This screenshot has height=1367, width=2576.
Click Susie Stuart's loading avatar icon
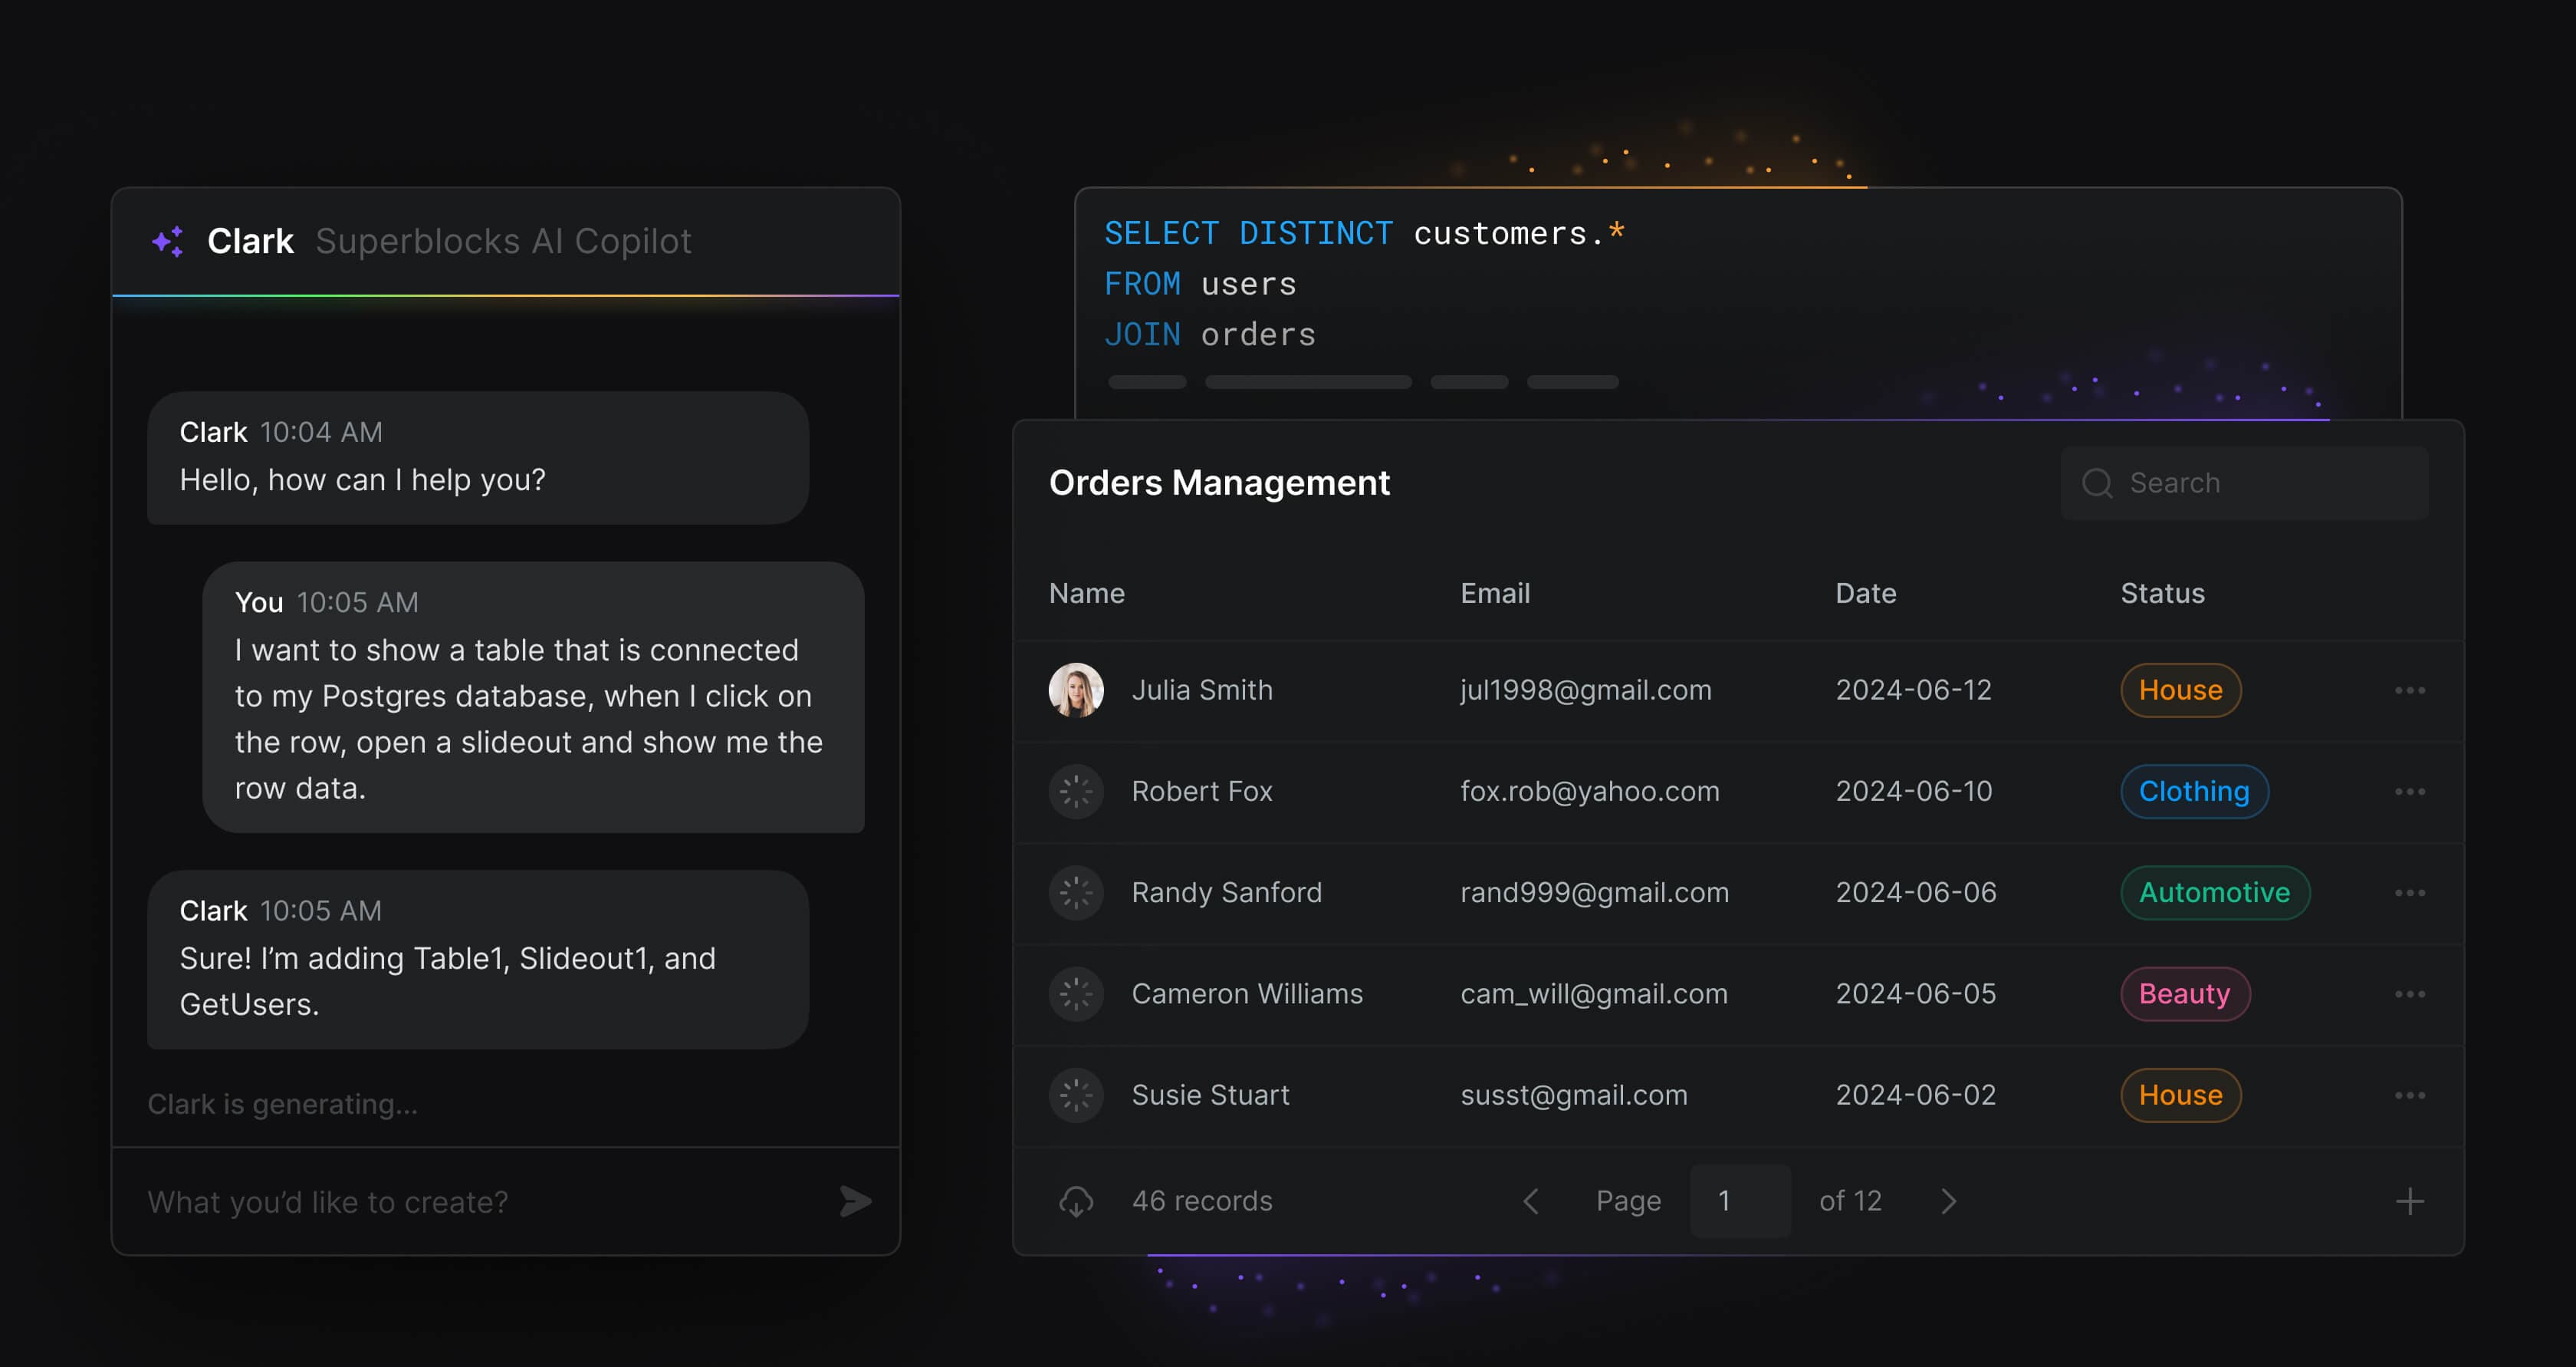coord(1076,1095)
